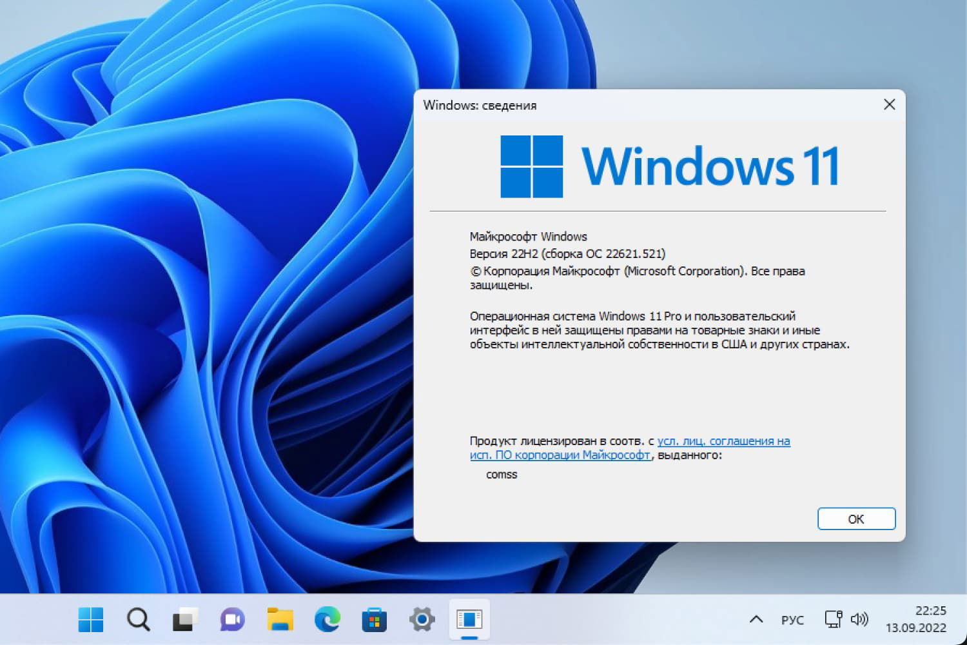The image size is (967, 645).
Task: Open the network status tray icon
Action: point(834,620)
